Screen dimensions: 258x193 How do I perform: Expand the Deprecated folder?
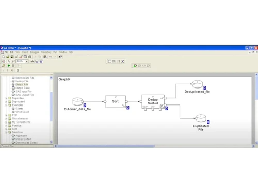coord(6,102)
